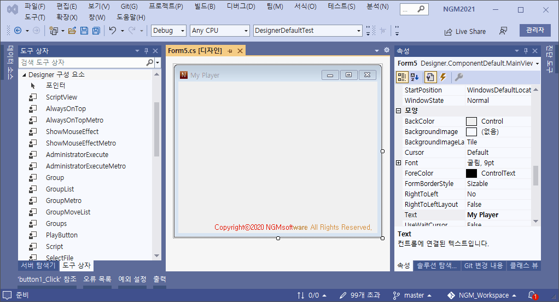Click the open file folder icon
The height and width of the screenshot is (302, 559).
click(x=72, y=31)
